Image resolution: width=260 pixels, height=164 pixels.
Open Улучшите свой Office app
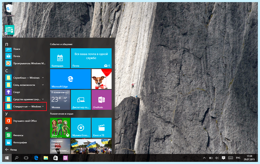coord(25,121)
